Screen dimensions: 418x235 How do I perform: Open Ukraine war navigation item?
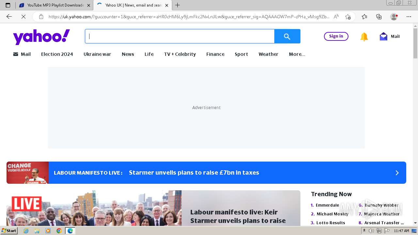point(97,54)
